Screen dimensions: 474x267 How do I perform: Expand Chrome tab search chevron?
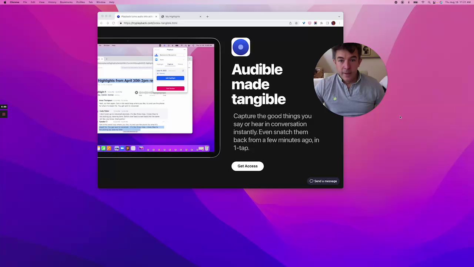[x=339, y=16]
